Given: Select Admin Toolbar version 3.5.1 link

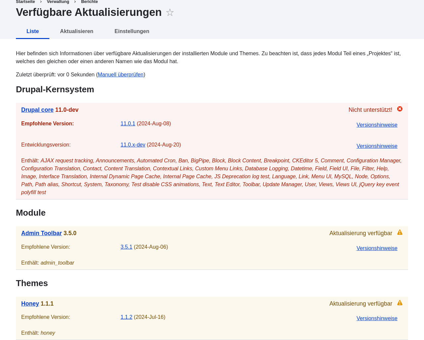Looking at the screenshot, I should coord(126,247).
